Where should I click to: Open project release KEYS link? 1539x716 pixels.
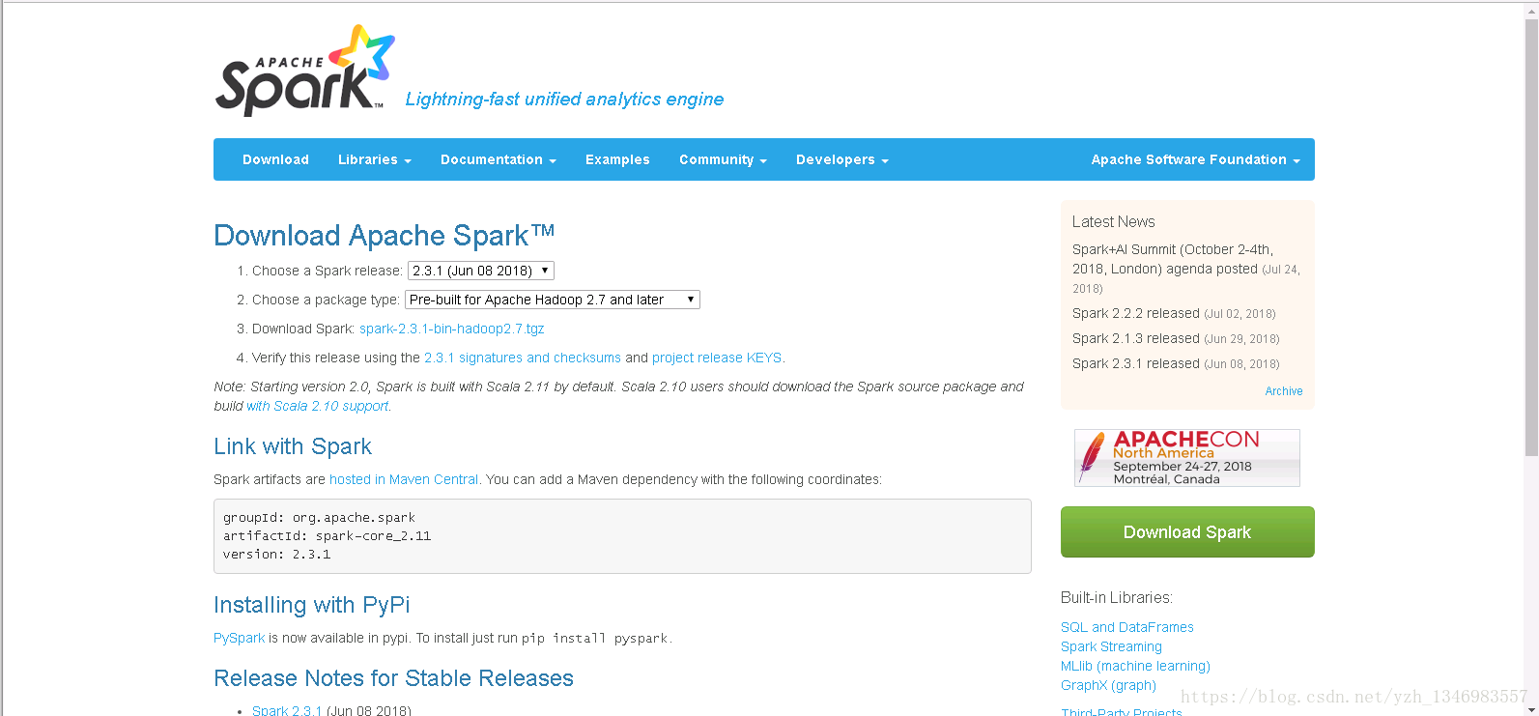click(717, 358)
